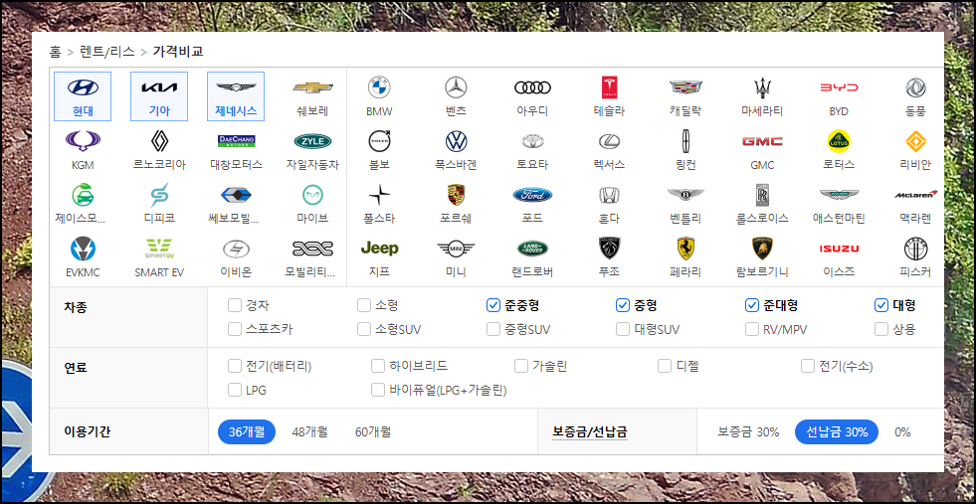Uncheck the 준대형 checkbox

click(752, 305)
